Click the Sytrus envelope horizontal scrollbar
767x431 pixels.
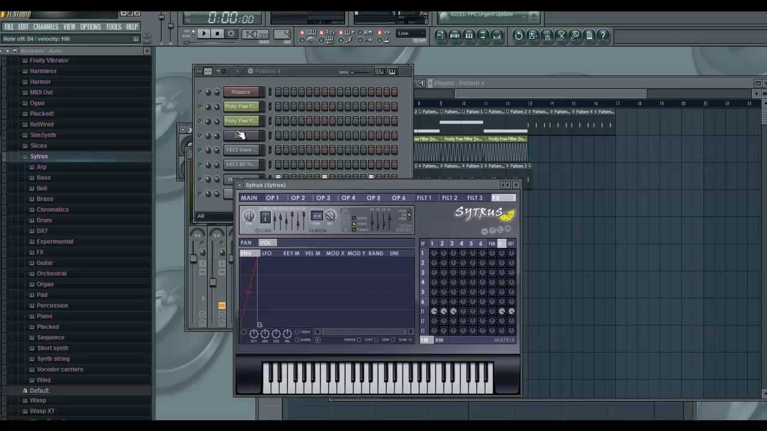click(364, 332)
